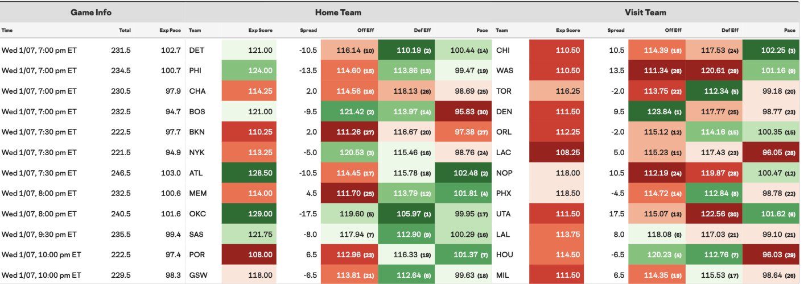Click OKC spread value -17.5

308,214
